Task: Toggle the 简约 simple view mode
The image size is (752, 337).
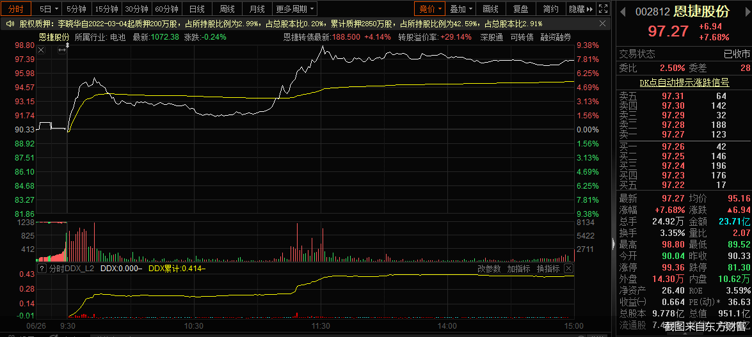Action: click(x=550, y=9)
